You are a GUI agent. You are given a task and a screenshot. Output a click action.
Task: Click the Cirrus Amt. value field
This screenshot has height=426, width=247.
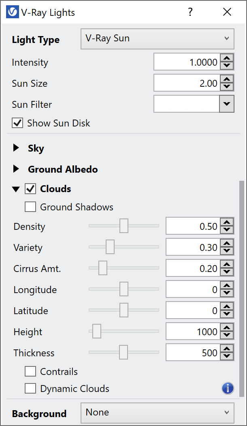[193, 268]
